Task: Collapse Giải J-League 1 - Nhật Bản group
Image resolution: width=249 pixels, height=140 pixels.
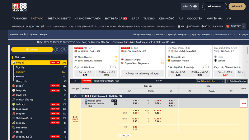Action: click(x=75, y=96)
